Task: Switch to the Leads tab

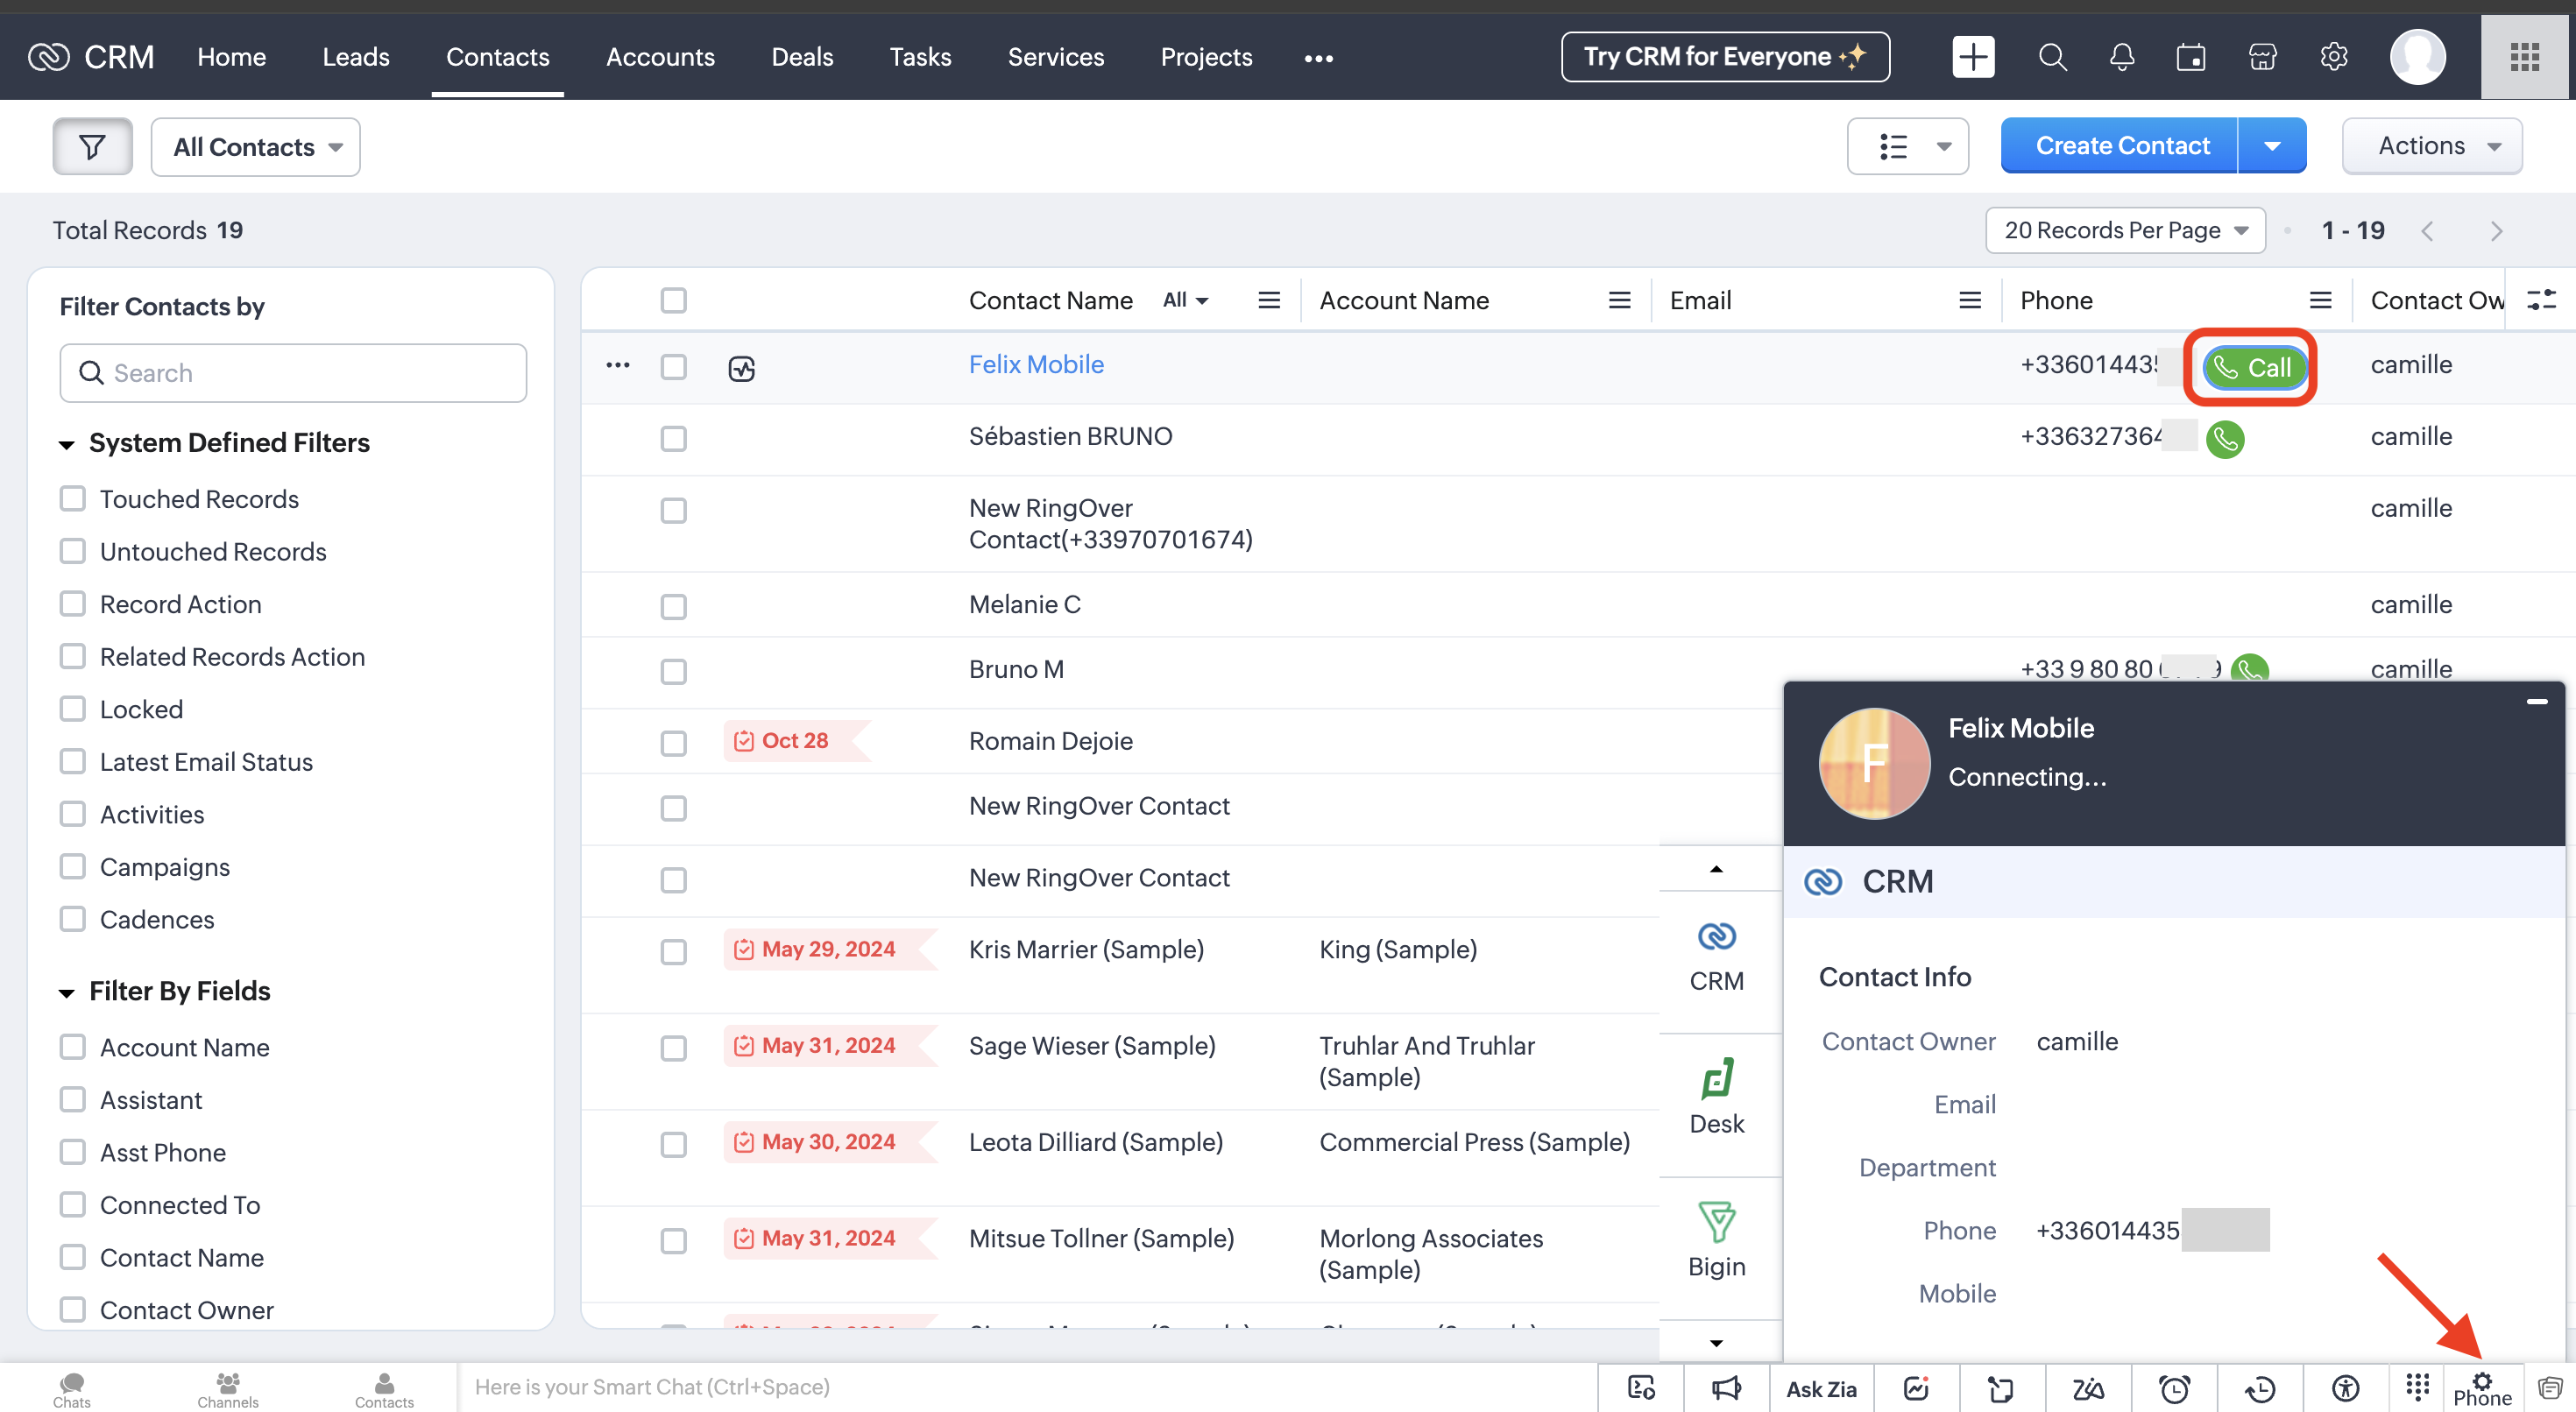Action: pos(355,57)
